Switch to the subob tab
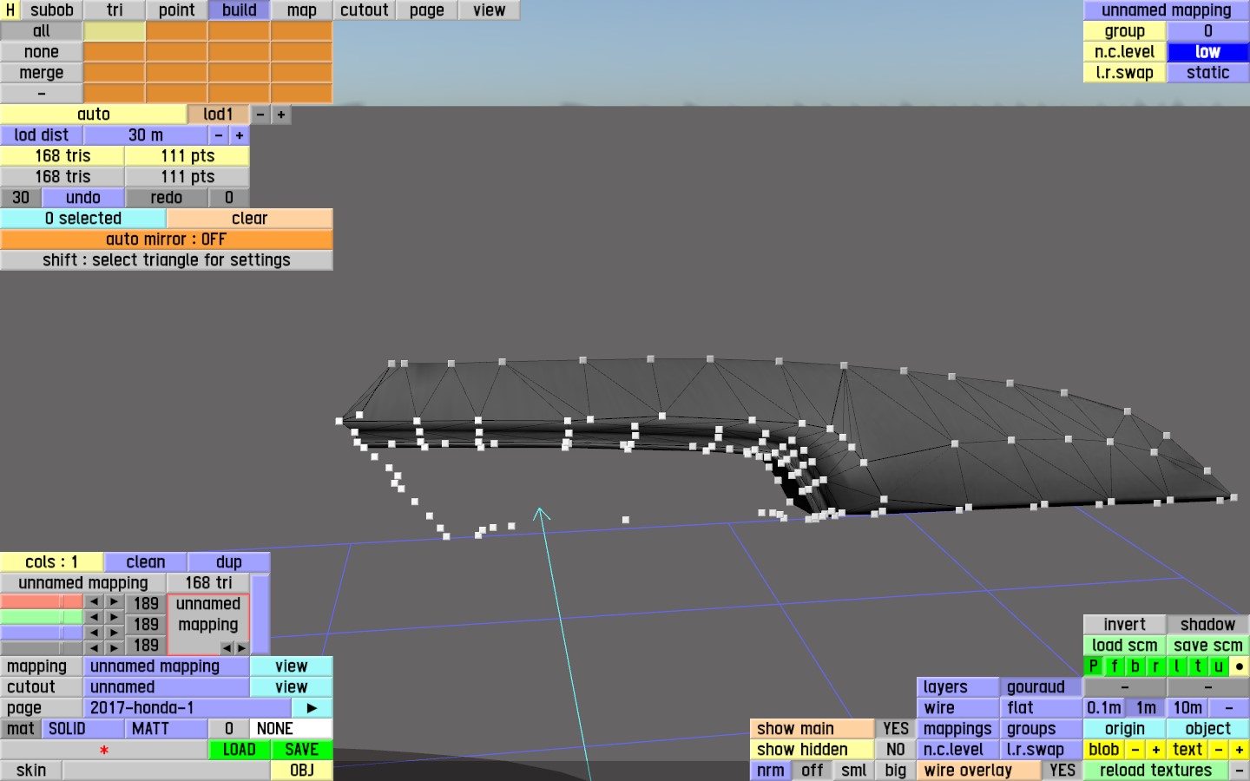The width and height of the screenshot is (1250, 781). [x=52, y=10]
